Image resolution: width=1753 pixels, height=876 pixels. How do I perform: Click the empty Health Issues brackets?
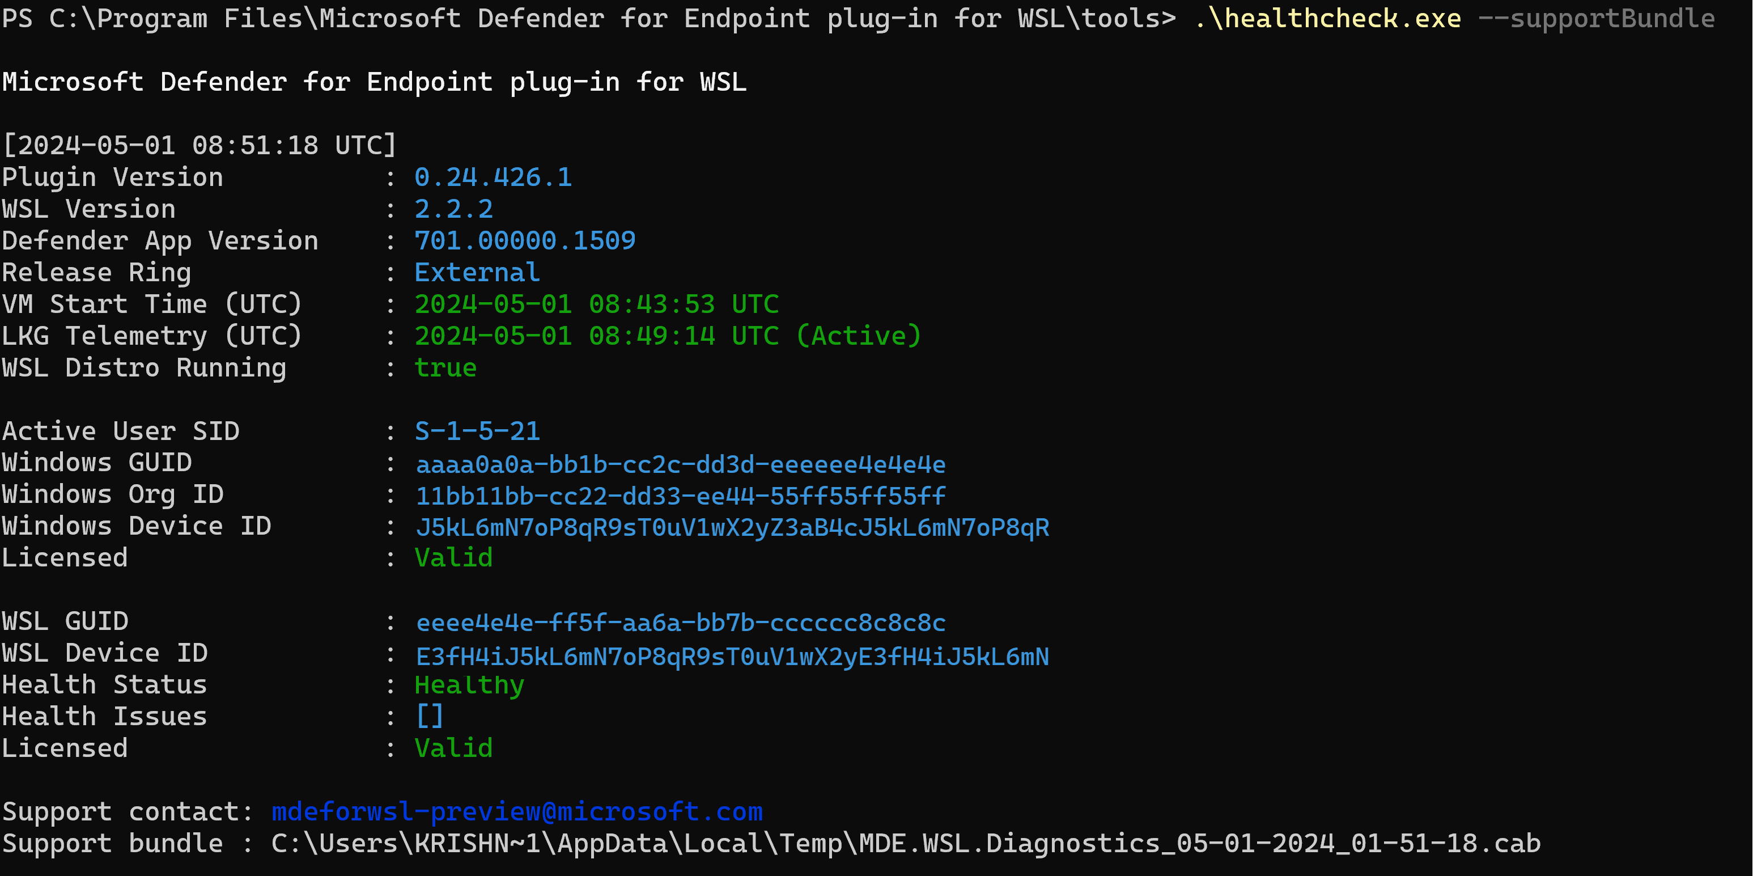(x=430, y=716)
